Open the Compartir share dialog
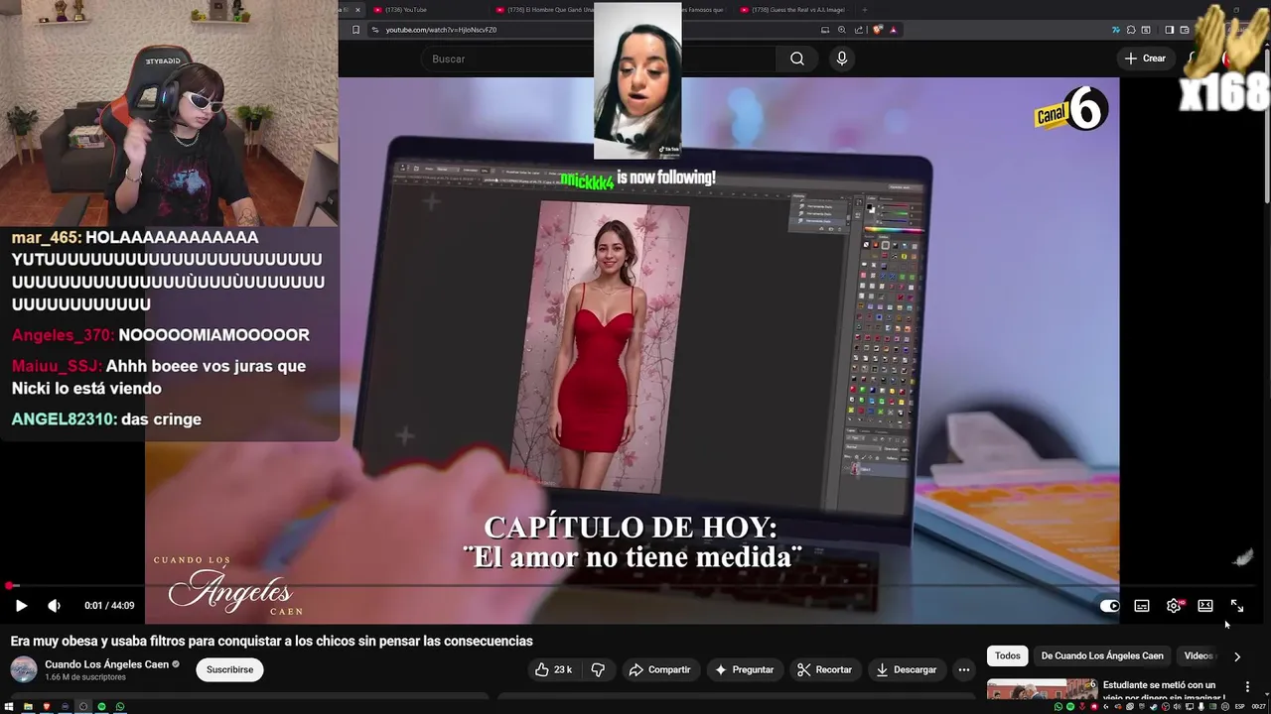 (659, 669)
